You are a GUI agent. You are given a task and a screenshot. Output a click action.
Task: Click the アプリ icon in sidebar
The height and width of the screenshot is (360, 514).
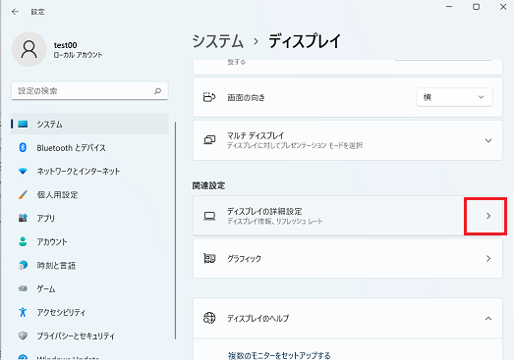click(23, 218)
